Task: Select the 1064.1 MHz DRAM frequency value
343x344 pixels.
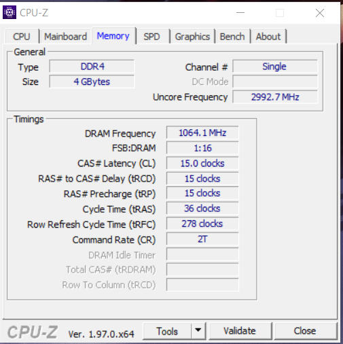Action: point(202,133)
